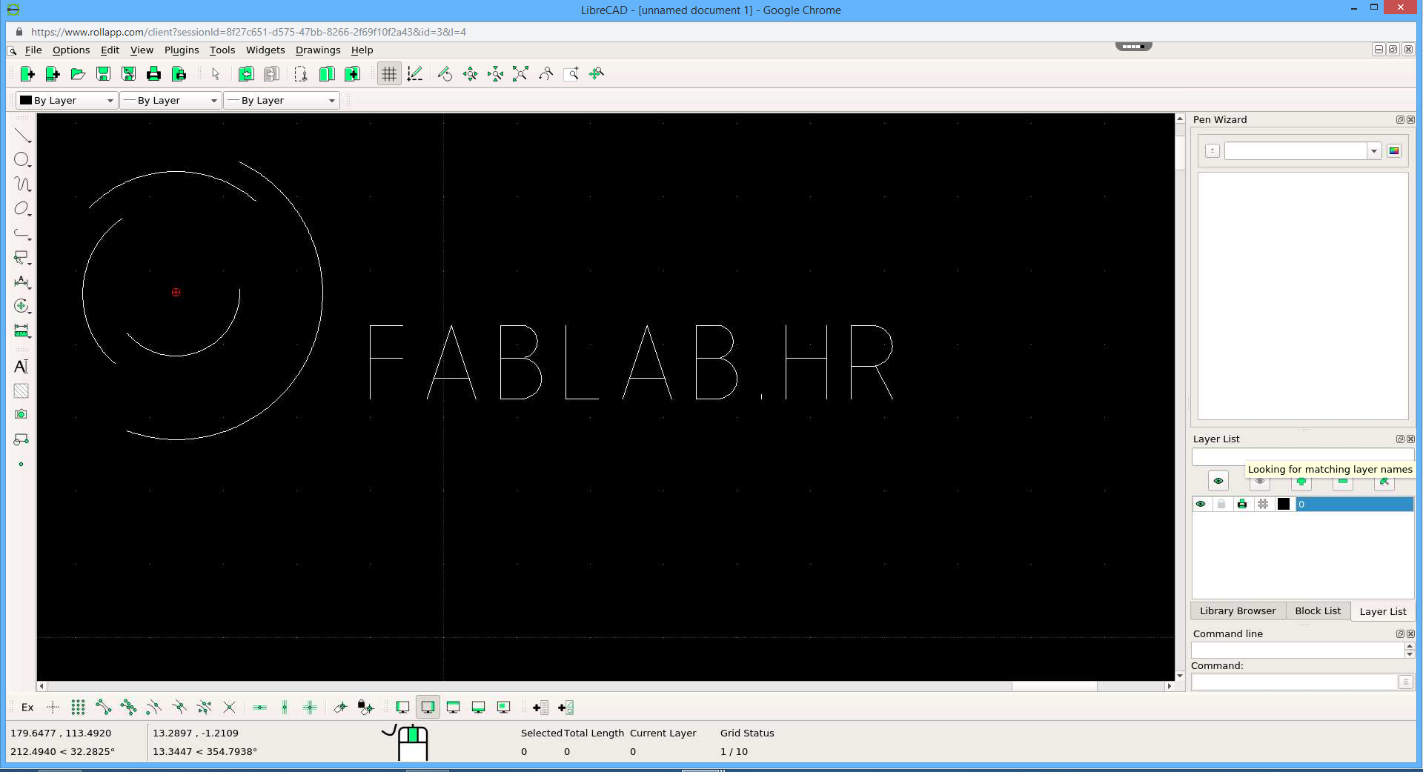The image size is (1423, 772).
Task: Select the Insert Image tool
Action: [x=21, y=414]
